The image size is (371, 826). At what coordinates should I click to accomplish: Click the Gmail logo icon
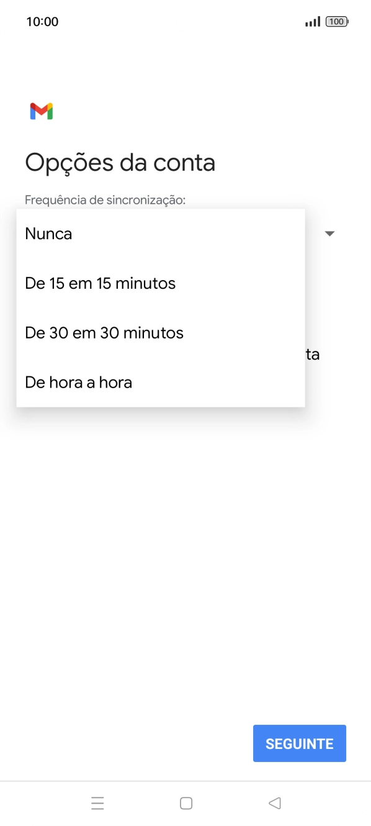pos(40,111)
